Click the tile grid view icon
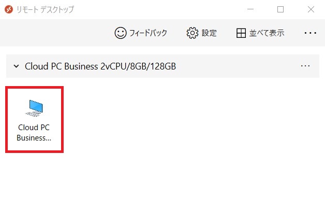This screenshot has width=325, height=210. coord(241,33)
